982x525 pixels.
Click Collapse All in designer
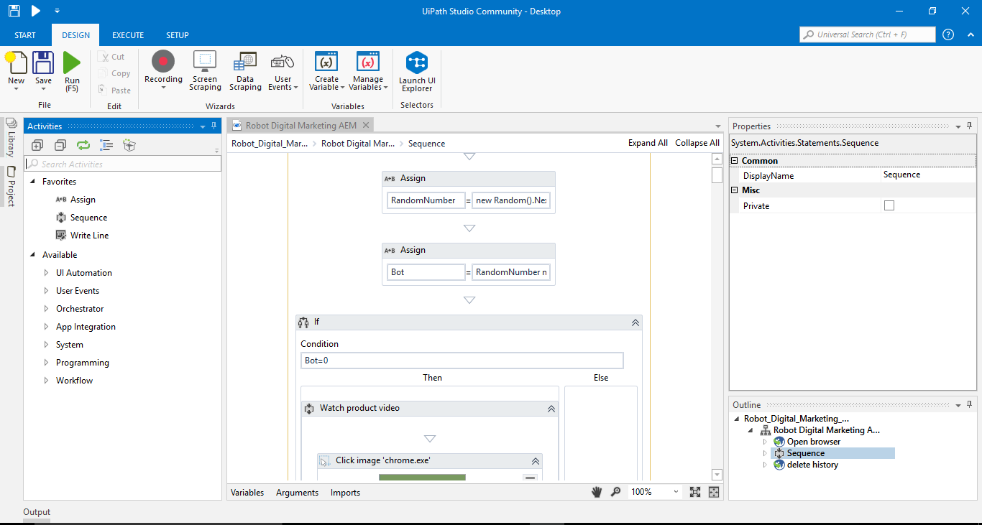697,143
